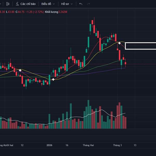Click the Tháng 3 label on time axis
The height and width of the screenshot is (156, 156).
(x=118, y=145)
